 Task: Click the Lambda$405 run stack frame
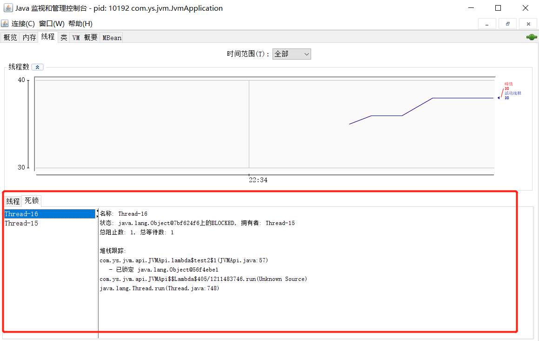coord(203,279)
